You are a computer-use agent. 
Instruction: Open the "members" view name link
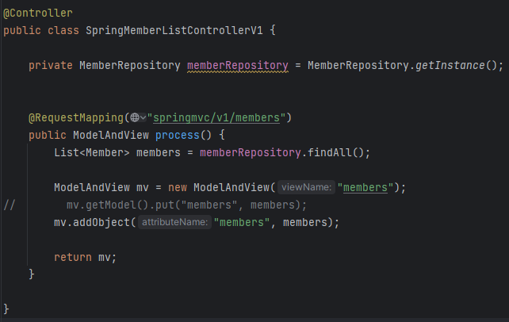point(365,188)
